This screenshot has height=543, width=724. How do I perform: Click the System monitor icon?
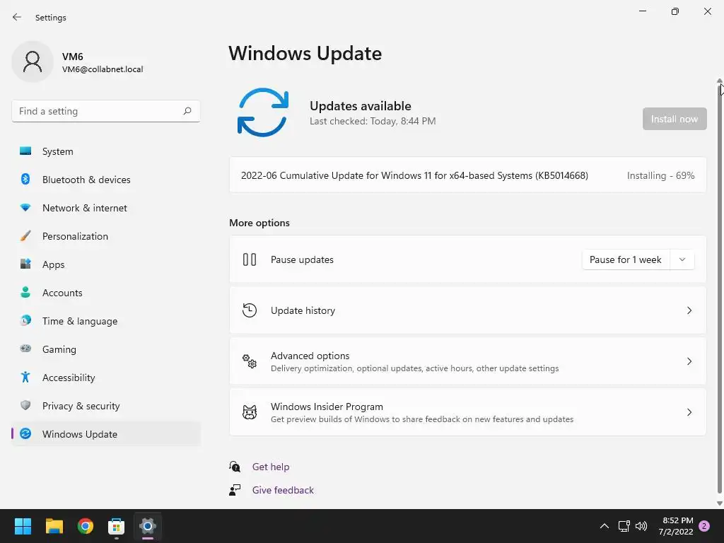(x=25, y=151)
